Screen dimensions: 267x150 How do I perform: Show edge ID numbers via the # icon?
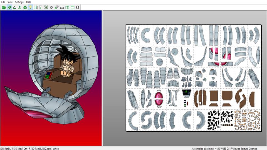(x=20, y=7)
